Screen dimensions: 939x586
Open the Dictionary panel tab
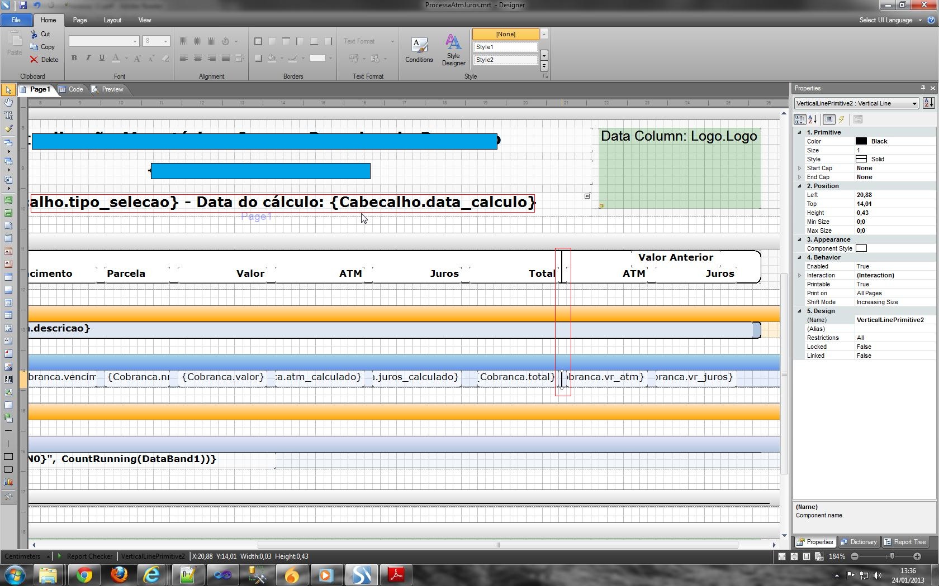(x=859, y=542)
